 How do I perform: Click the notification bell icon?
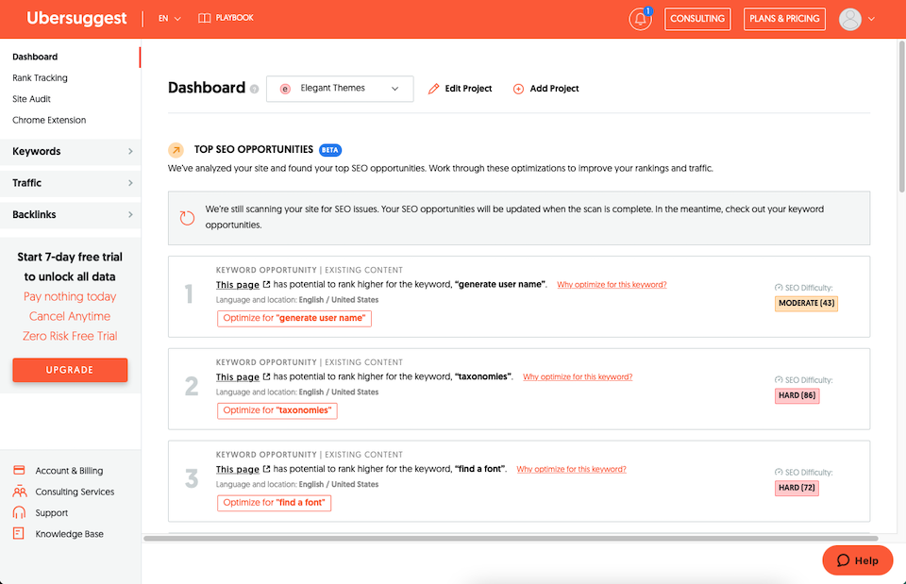pyautogui.click(x=640, y=19)
